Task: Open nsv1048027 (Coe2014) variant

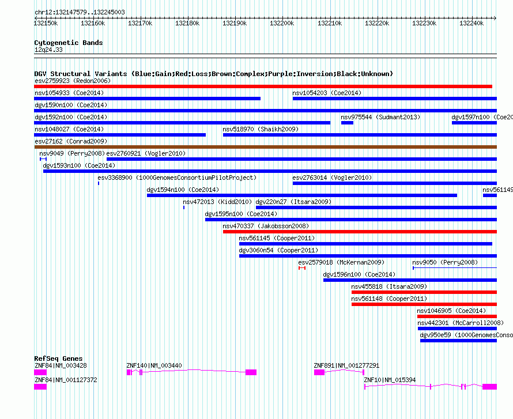Action: point(120,135)
